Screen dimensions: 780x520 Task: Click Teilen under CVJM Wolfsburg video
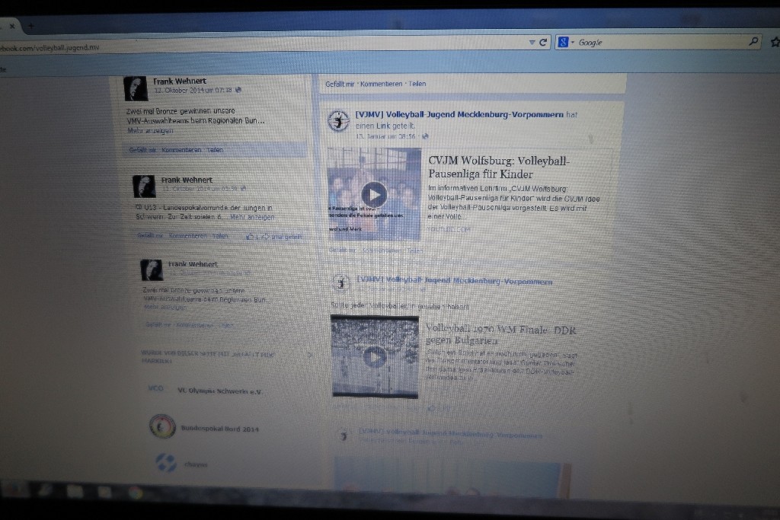415,251
